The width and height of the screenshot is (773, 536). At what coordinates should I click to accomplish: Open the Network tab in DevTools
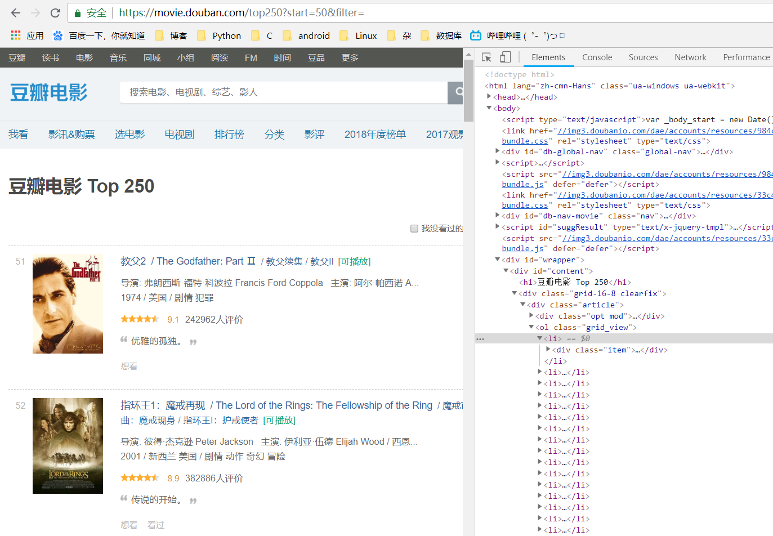(690, 57)
